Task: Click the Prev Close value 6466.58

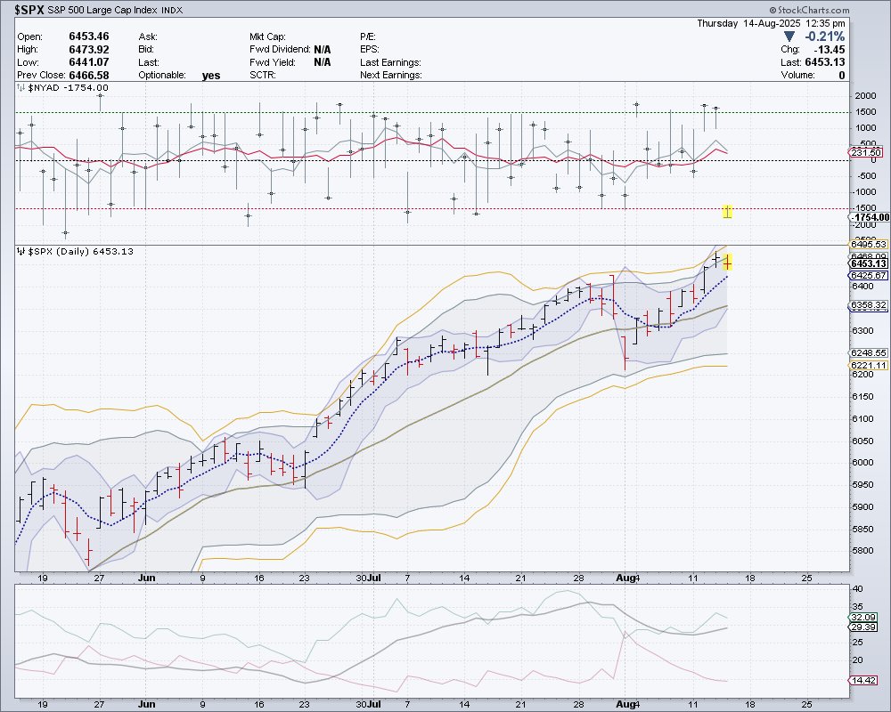Action: point(88,75)
